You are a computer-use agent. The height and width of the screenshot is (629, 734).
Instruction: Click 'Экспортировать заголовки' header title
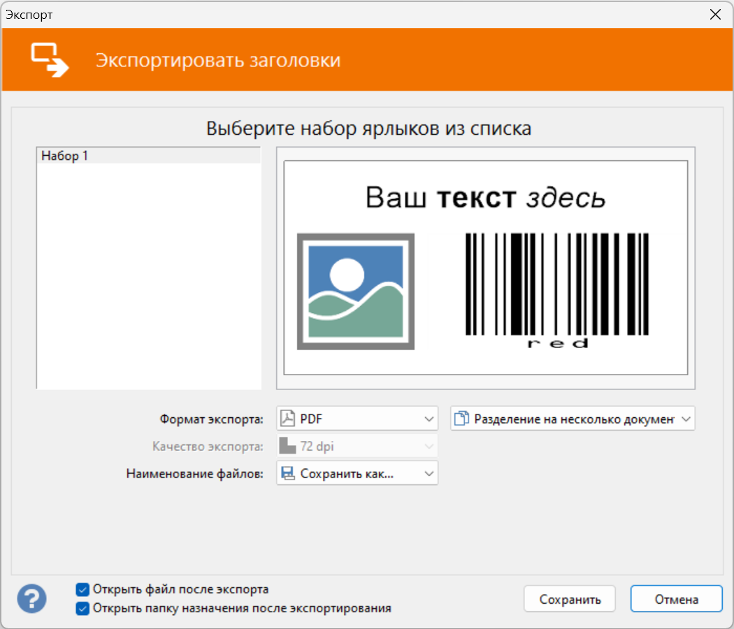click(218, 60)
